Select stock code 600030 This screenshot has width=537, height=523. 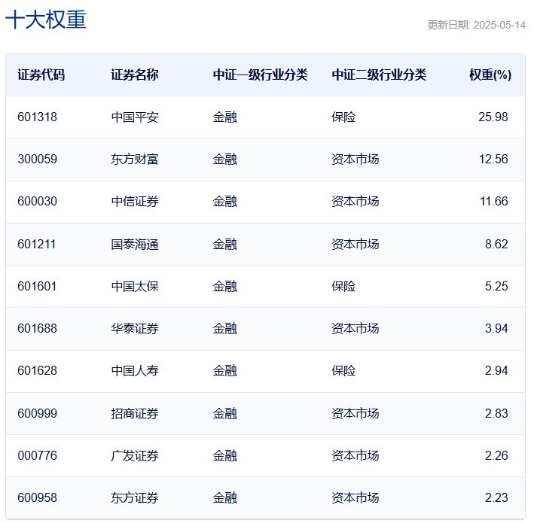pyautogui.click(x=38, y=201)
